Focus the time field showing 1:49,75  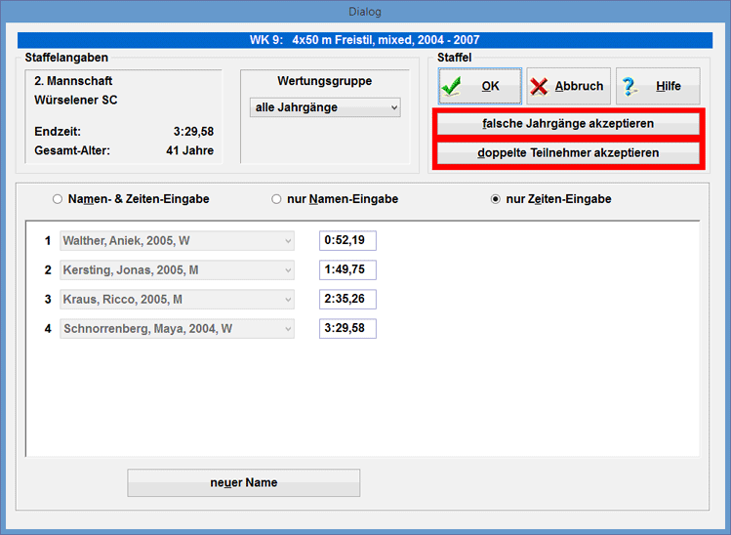347,269
